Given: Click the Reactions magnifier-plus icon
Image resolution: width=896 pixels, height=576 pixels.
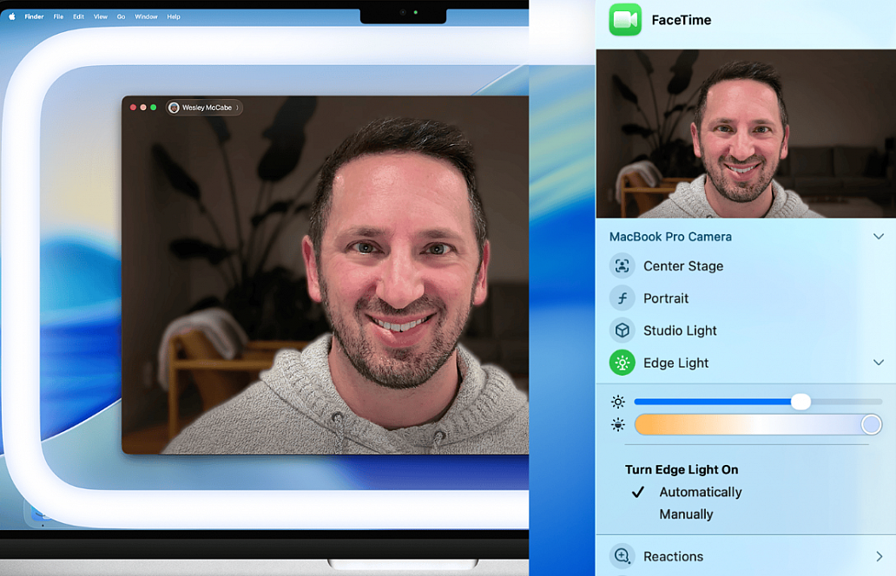Looking at the screenshot, I should pyautogui.click(x=622, y=556).
